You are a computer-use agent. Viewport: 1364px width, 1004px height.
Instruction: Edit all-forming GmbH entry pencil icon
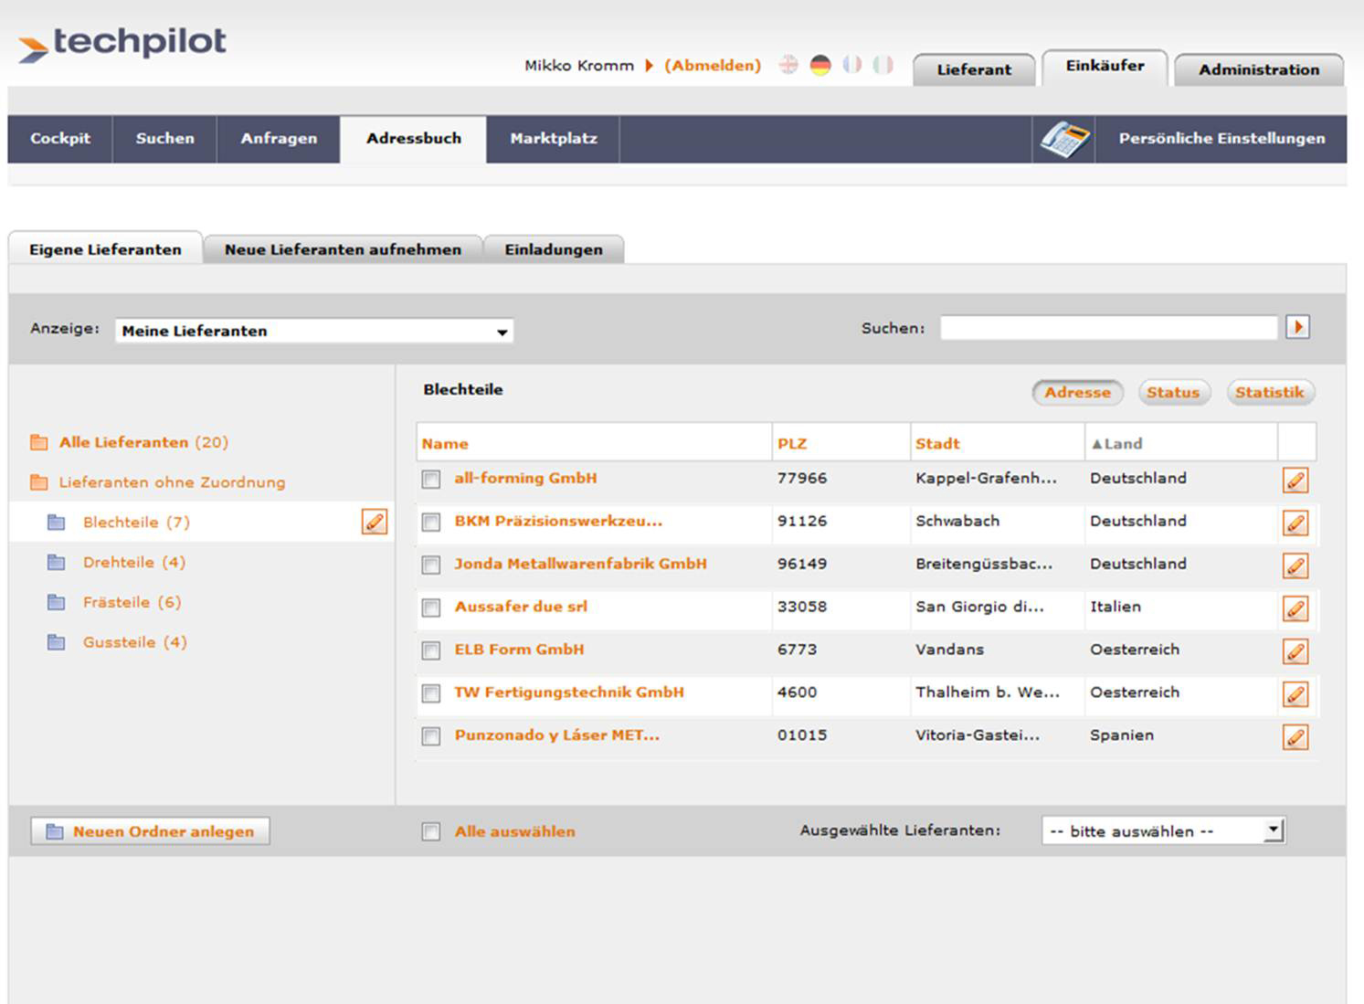1295,480
